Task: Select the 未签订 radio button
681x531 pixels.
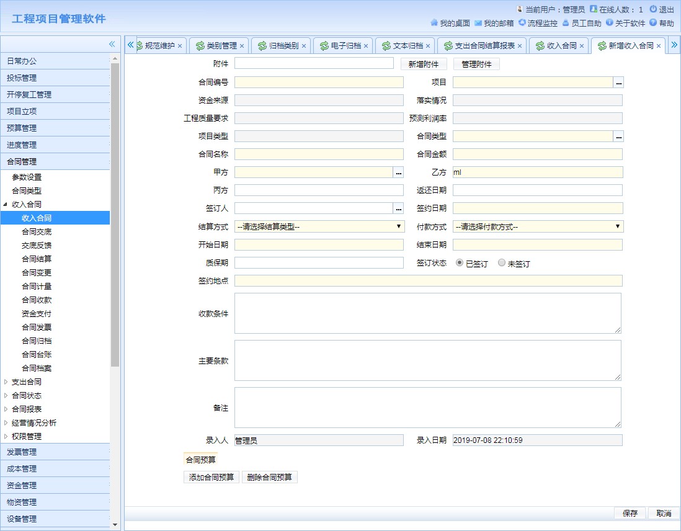Action: click(501, 263)
